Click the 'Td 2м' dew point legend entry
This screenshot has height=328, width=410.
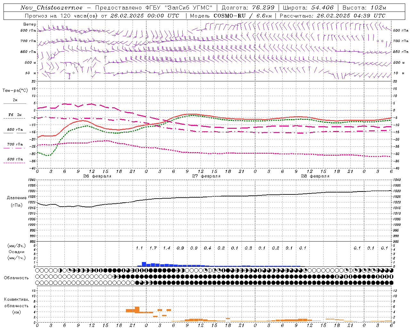(15, 115)
